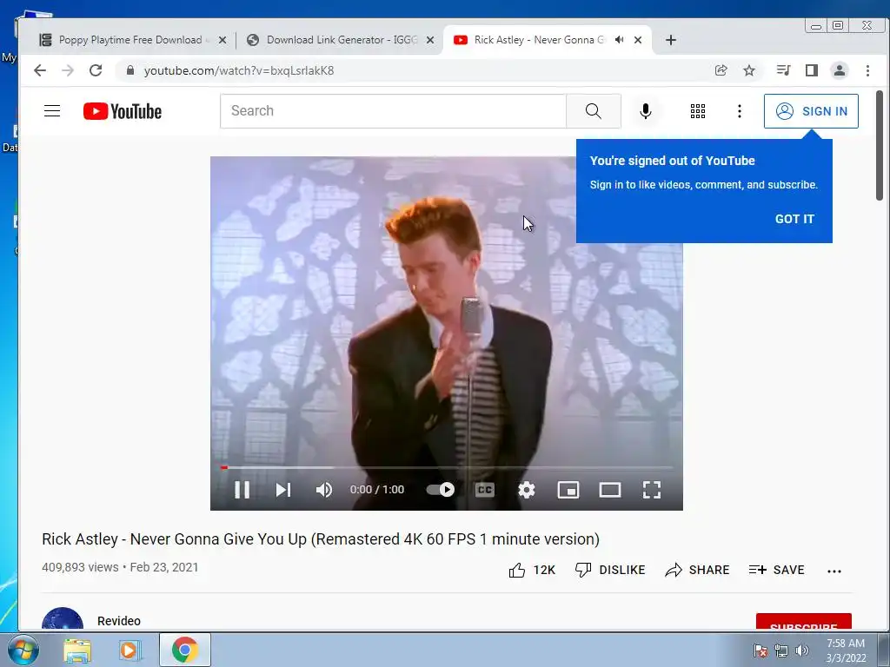Viewport: 890px width, 667px height.
Task: Share this page from address bar
Action: point(721,70)
